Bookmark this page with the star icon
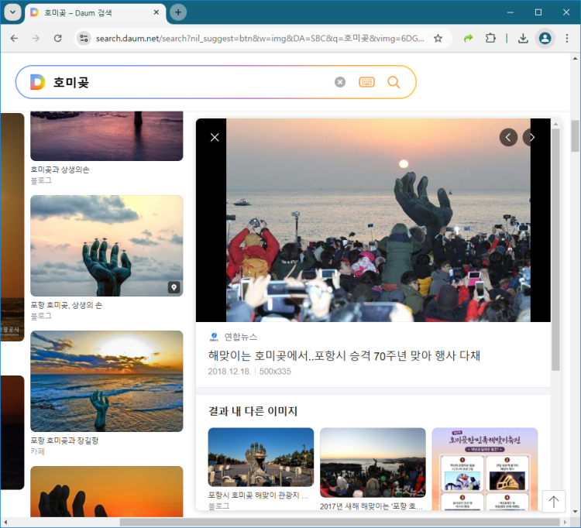The width and height of the screenshot is (581, 528). click(x=438, y=38)
